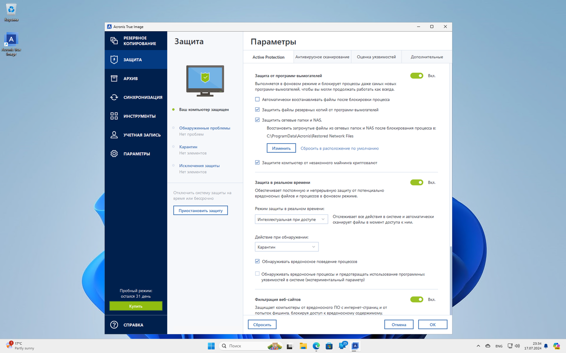Check 'Автоматически восстанавливать файлы после блокировки процесса'

pyautogui.click(x=257, y=99)
